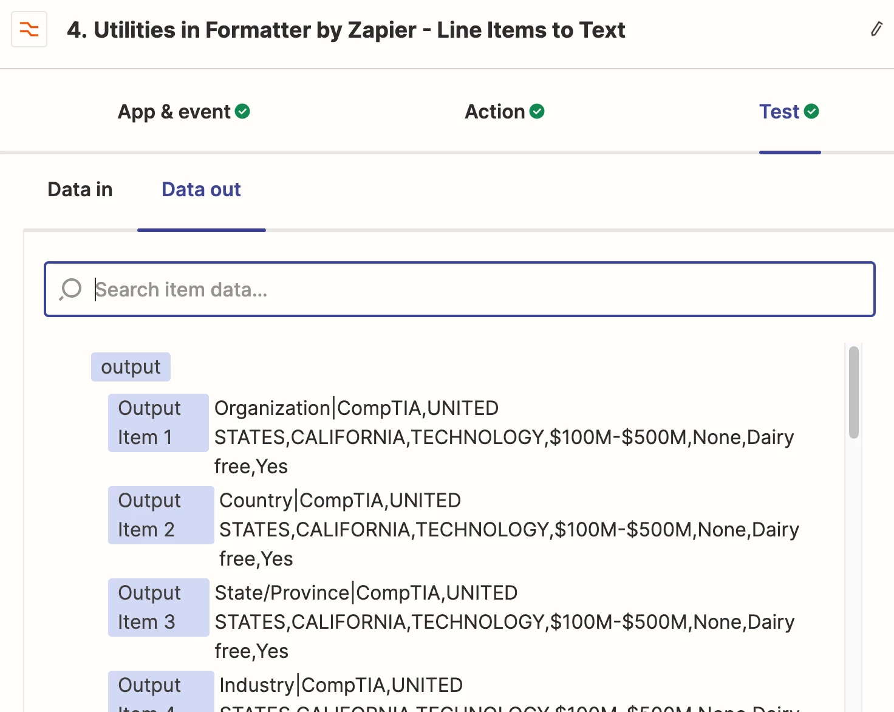Click the Industry|CompTIA value text
Image resolution: width=894 pixels, height=712 pixels.
(x=509, y=693)
